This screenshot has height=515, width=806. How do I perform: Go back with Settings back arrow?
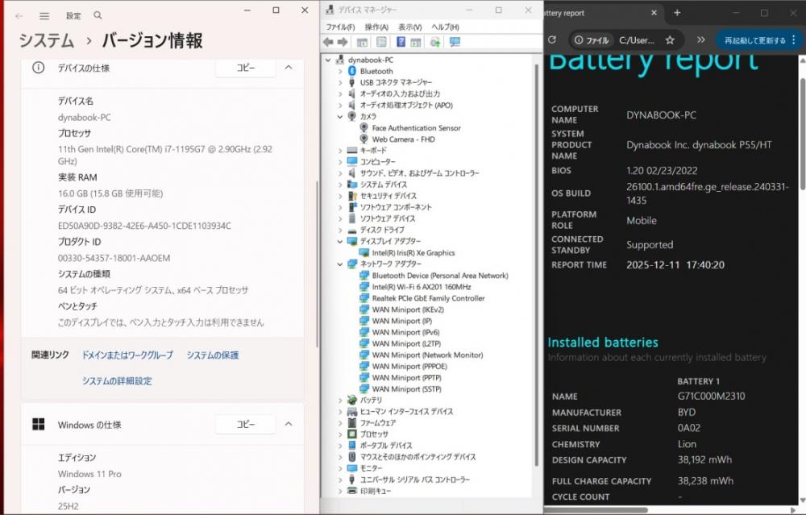(19, 16)
